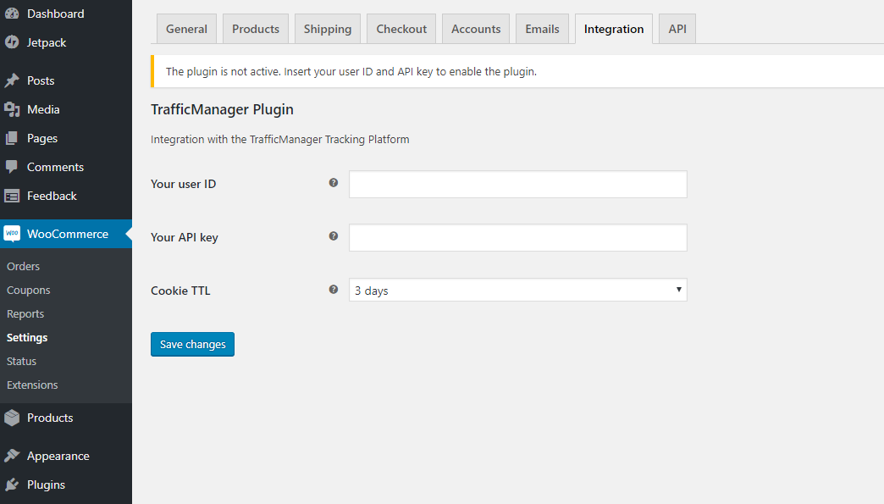
Task: Open the Plugins menu label
Action: 46,485
